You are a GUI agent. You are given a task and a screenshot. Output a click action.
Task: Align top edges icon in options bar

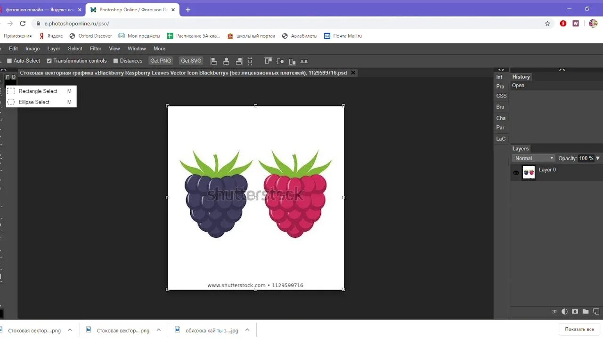269,61
